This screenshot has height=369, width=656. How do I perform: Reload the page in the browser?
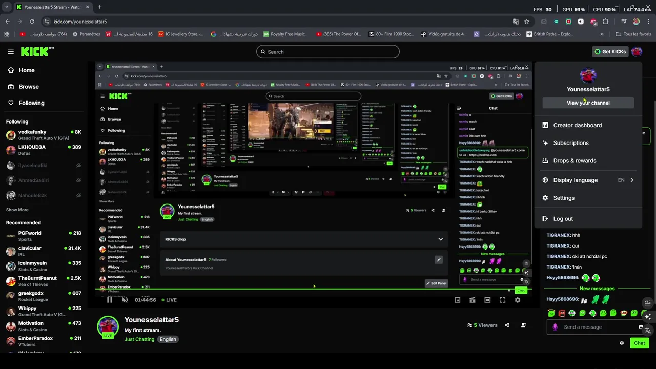[32, 22]
